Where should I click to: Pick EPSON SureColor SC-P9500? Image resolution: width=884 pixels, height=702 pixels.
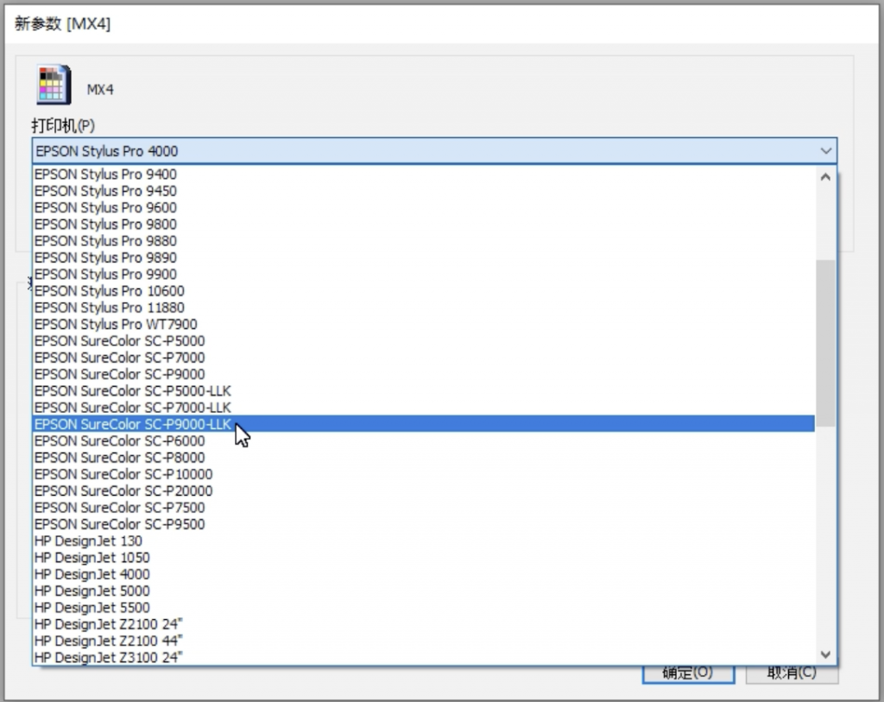click(x=423, y=524)
